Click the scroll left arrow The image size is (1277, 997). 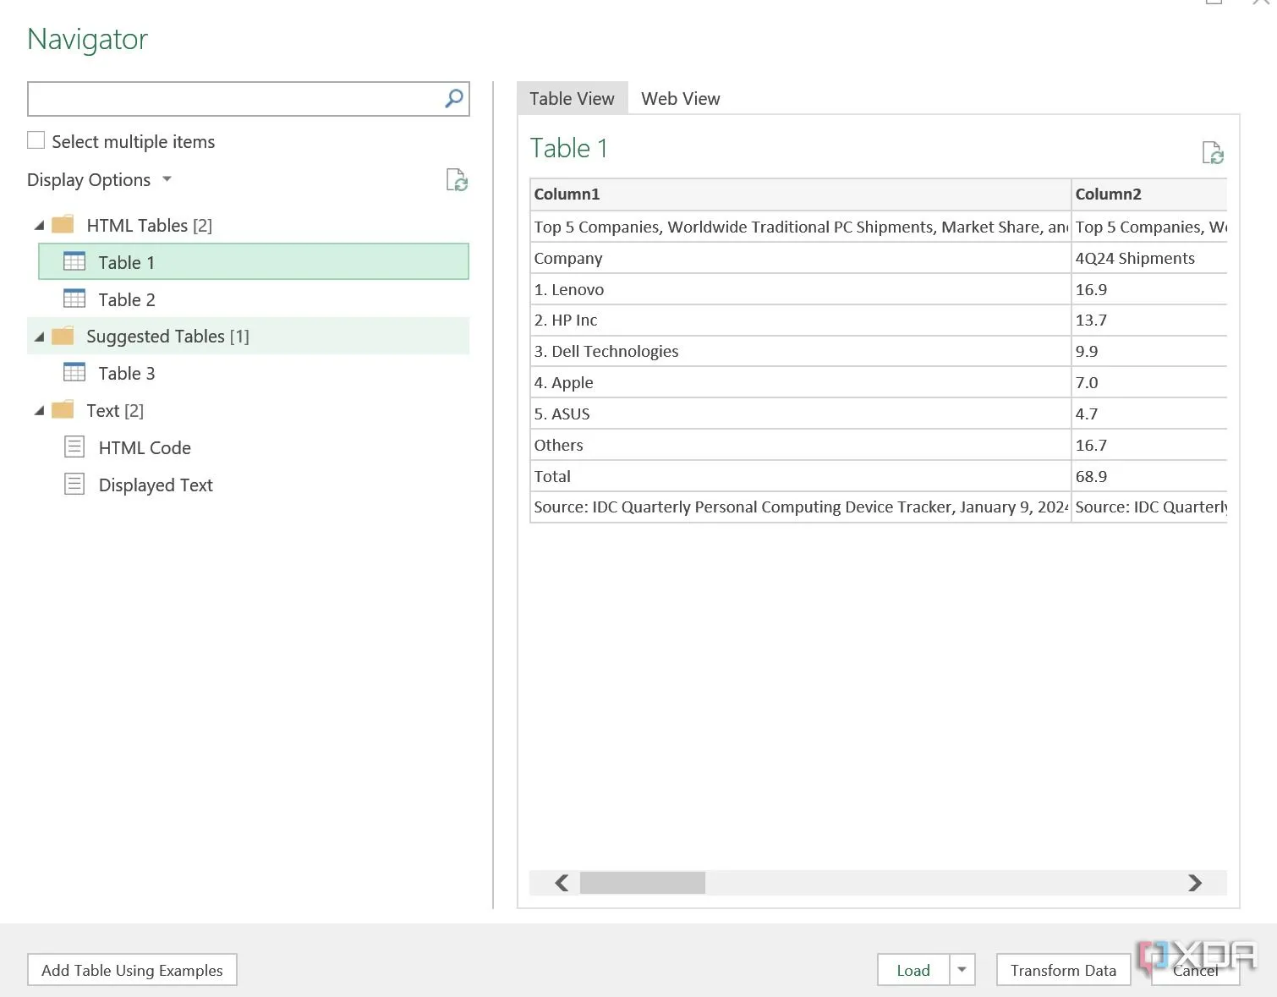pos(562,883)
